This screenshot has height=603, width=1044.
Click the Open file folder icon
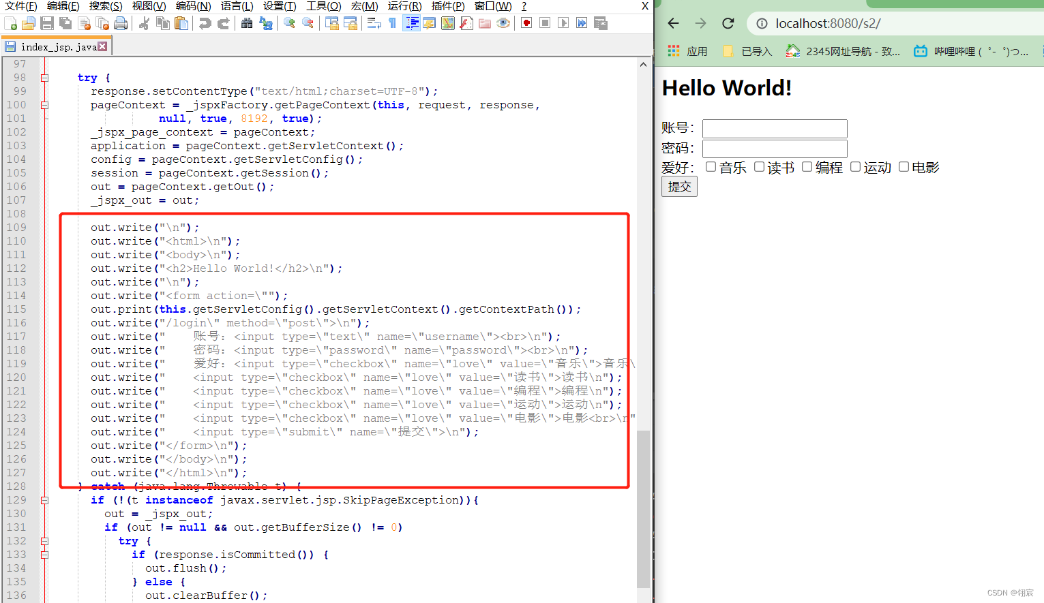click(28, 24)
